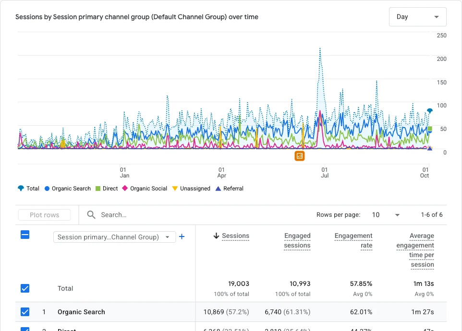Toggle the select-all rows checkbox
The height and width of the screenshot is (331, 462).
click(25, 235)
